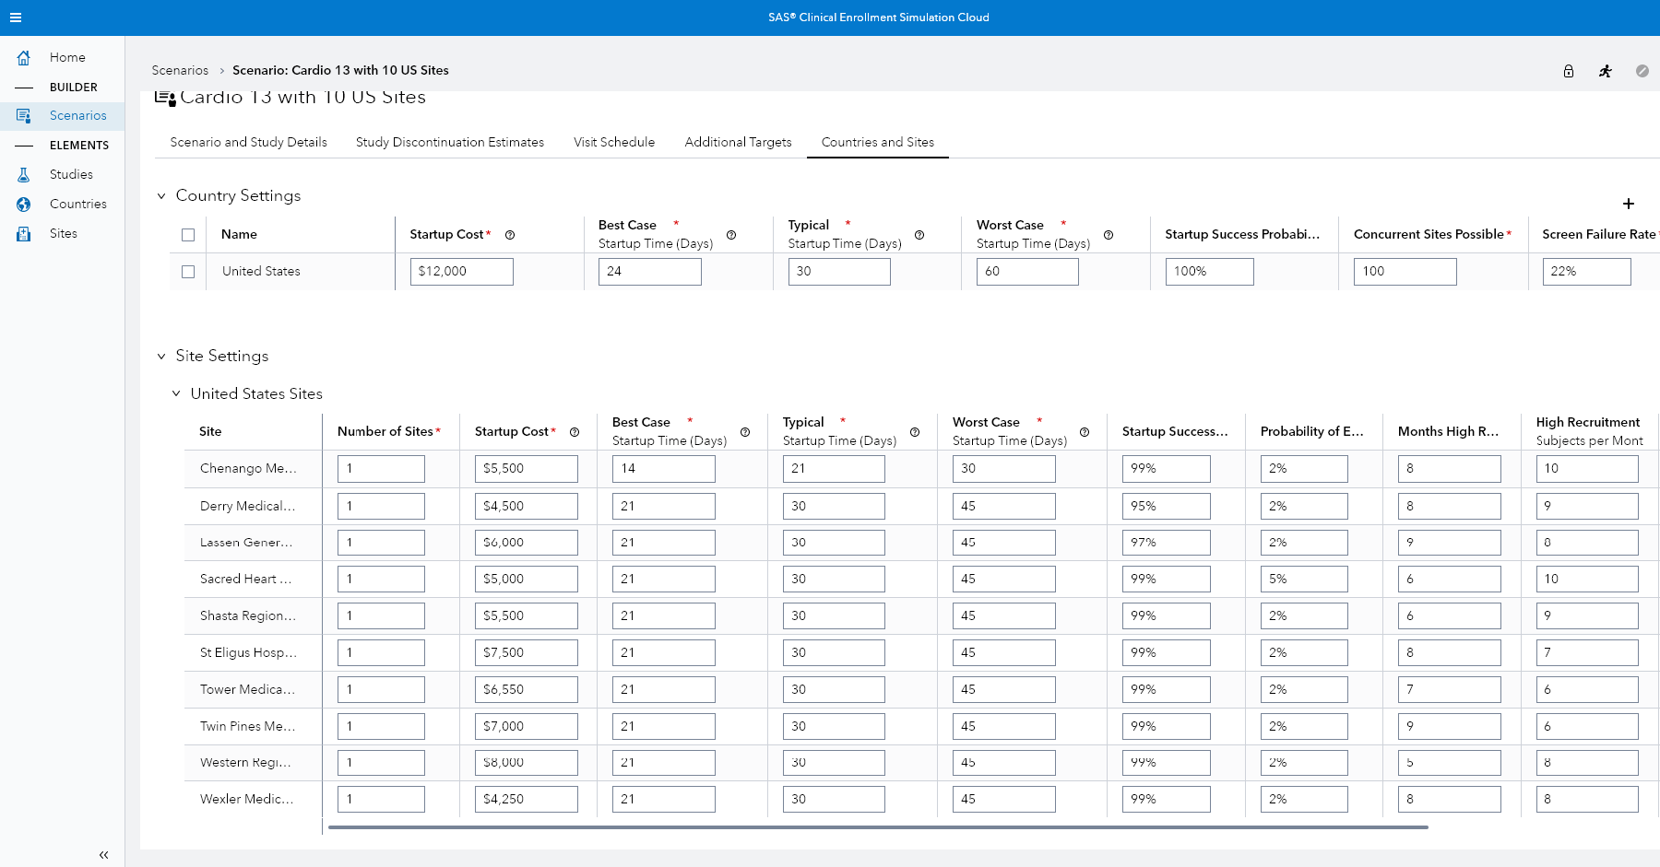Check the United States row checkbox
The width and height of the screenshot is (1660, 867).
coord(188,272)
